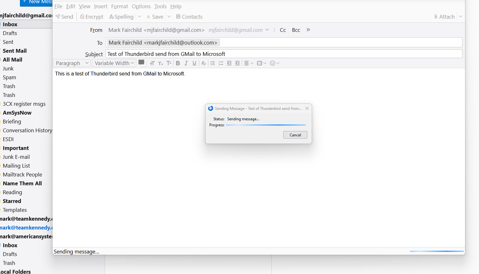Open insert image/object dropdown
479x274 pixels.
[x=262, y=63]
